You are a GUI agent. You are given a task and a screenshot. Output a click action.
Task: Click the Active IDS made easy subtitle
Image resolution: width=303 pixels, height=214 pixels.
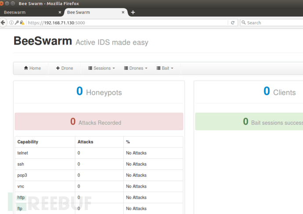(x=112, y=42)
